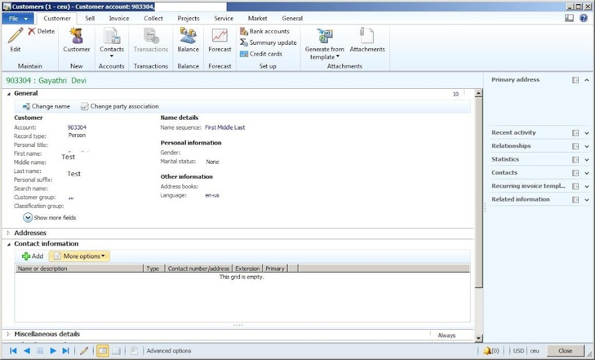Open the File menu
The height and width of the screenshot is (360, 595).
(x=18, y=18)
